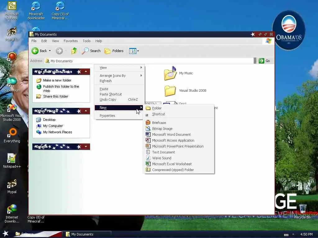Screen dimensions: 318x238
Task: Open the Back history dropdown arrow
Action: coord(50,51)
